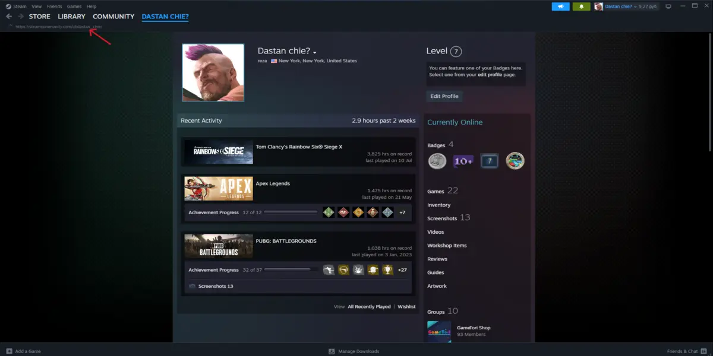This screenshot has height=356, width=713.
Task: Click the GameTori Shop group logo
Action: [439, 331]
